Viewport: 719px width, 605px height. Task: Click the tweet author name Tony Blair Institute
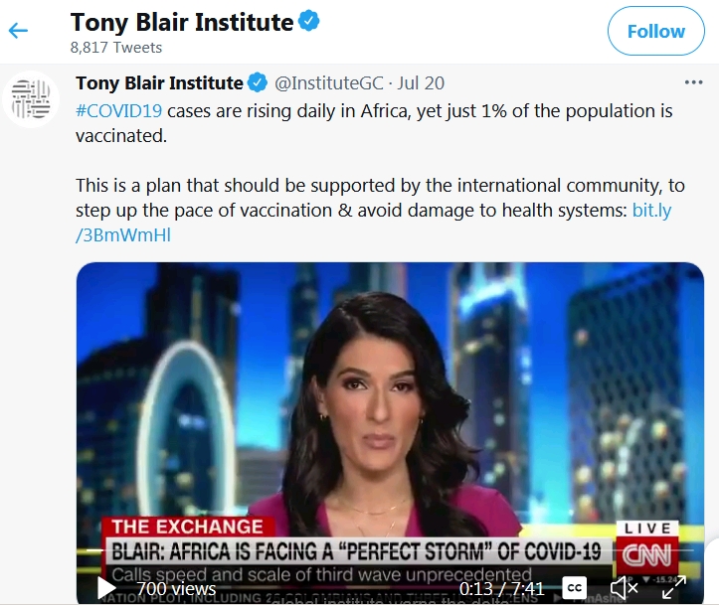[x=159, y=83]
